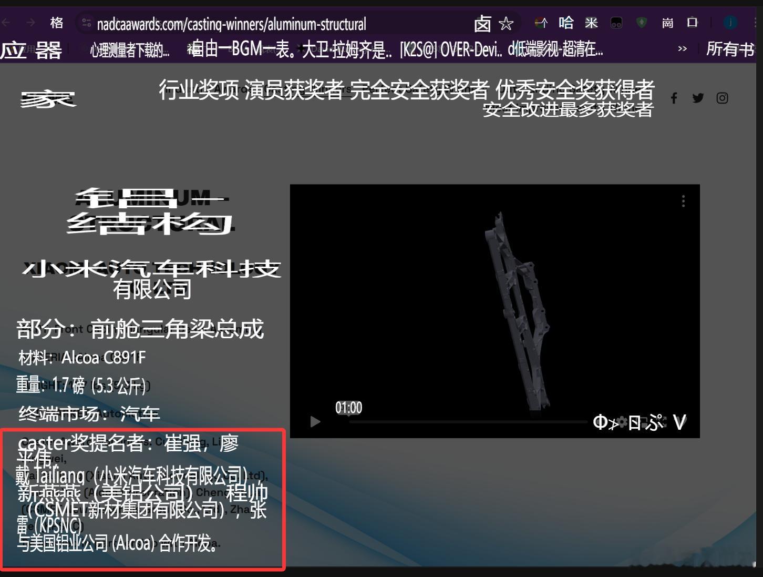Open the browser profile avatar
Screen dimensions: 763x577
pyautogui.click(x=730, y=23)
